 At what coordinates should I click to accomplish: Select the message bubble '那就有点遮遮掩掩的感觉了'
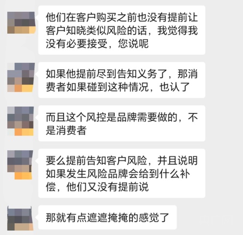107,217
